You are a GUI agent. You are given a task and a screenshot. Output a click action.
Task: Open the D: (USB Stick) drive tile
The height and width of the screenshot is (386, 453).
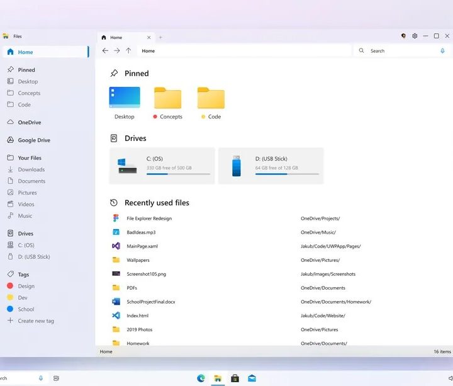[271, 166]
